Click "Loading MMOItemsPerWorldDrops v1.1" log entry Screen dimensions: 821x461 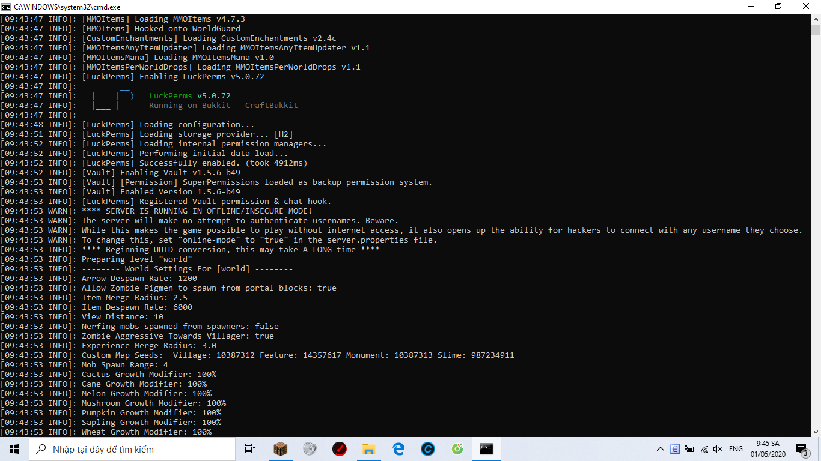[x=180, y=67]
